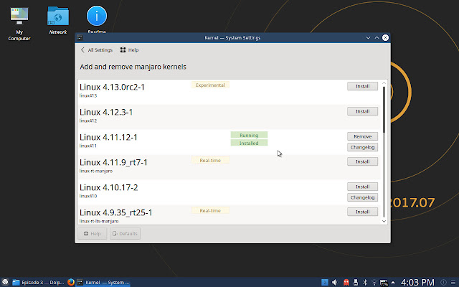Select the Linux 4.12.3-1 title
This screenshot has height=287, width=459.
point(106,112)
